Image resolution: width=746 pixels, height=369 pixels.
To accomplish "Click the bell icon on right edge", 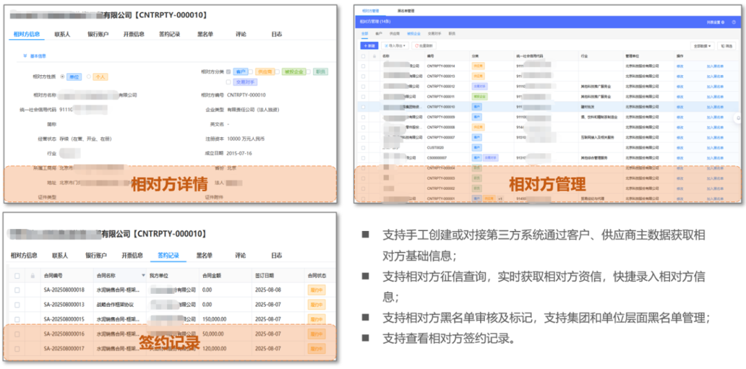I will [x=738, y=117].
